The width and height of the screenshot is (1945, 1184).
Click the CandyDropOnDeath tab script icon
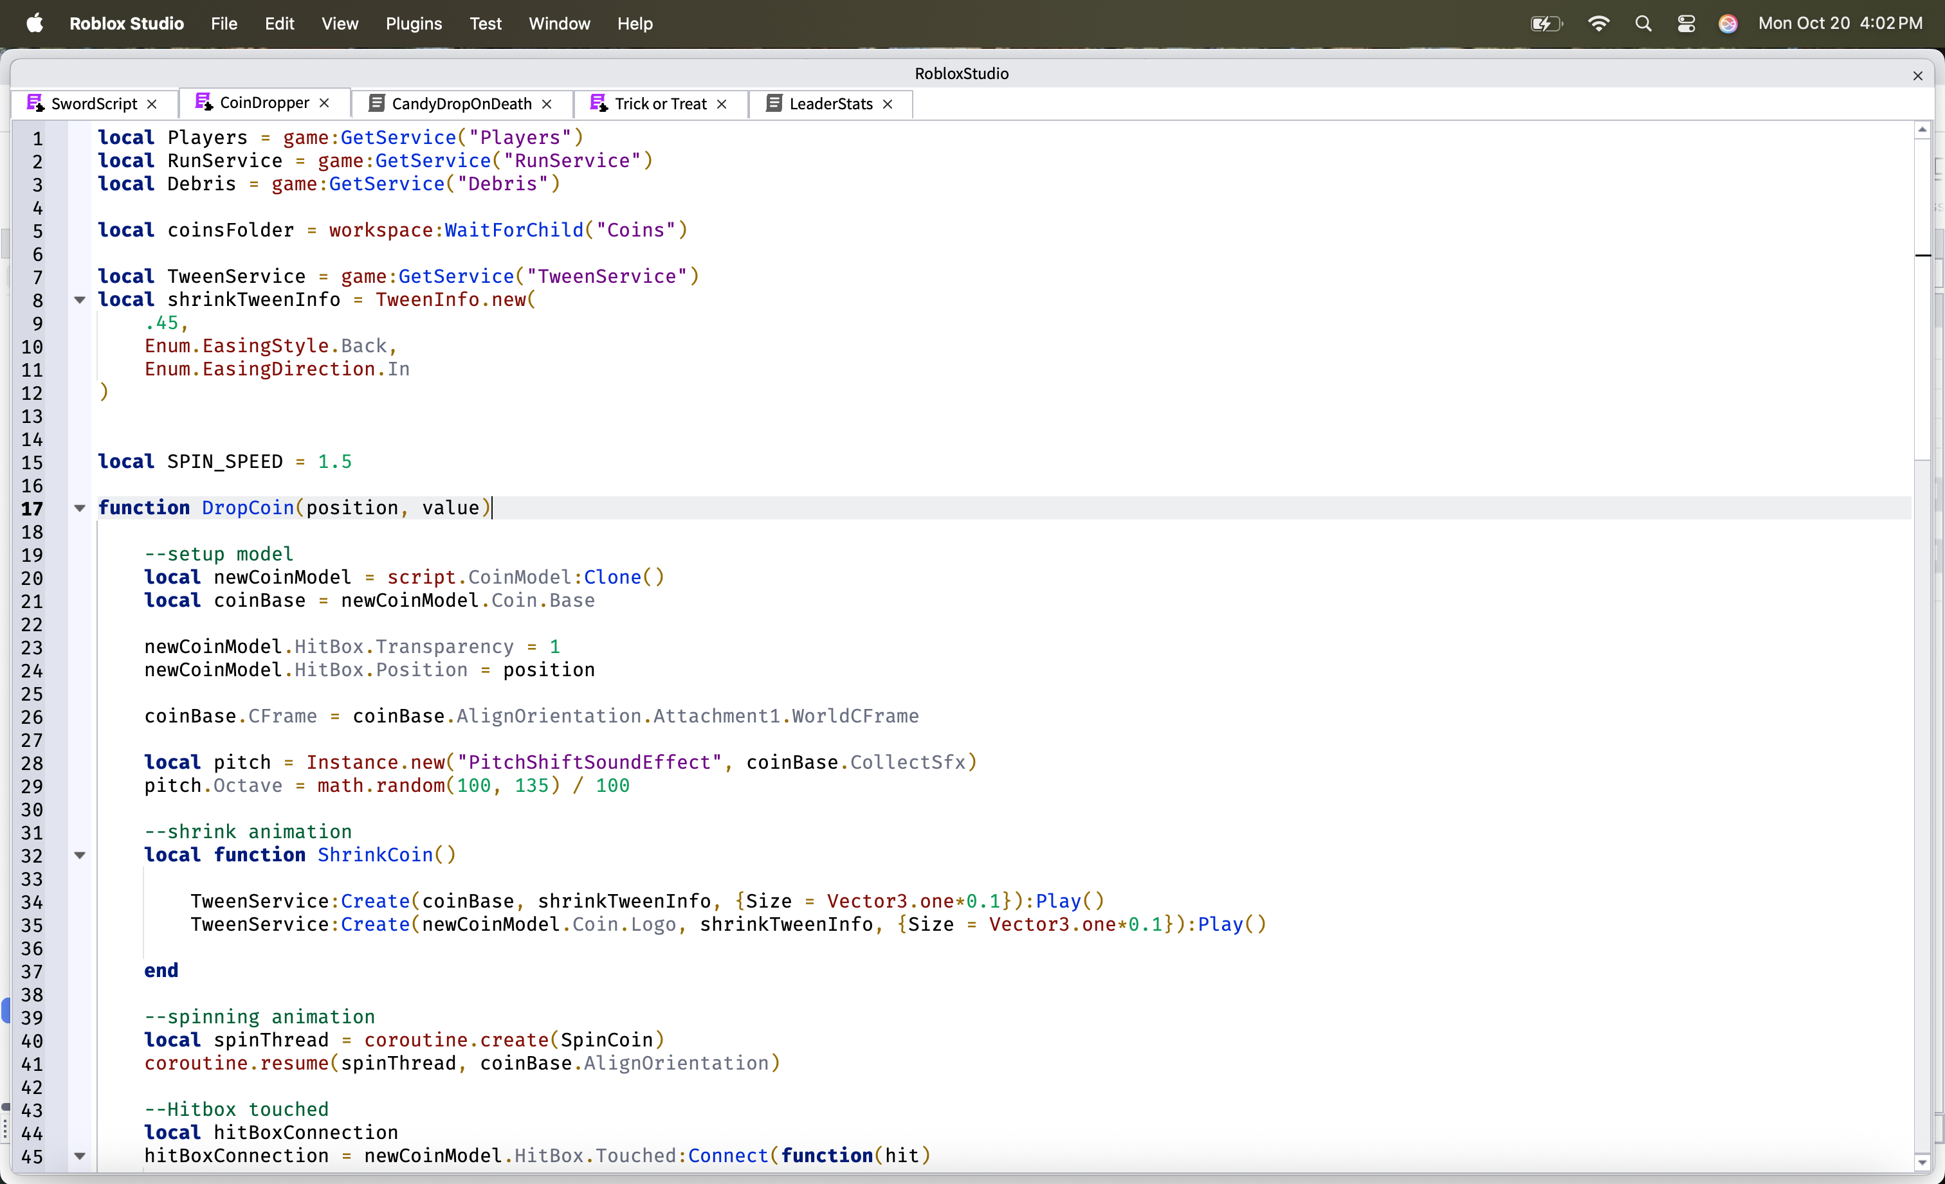point(376,103)
